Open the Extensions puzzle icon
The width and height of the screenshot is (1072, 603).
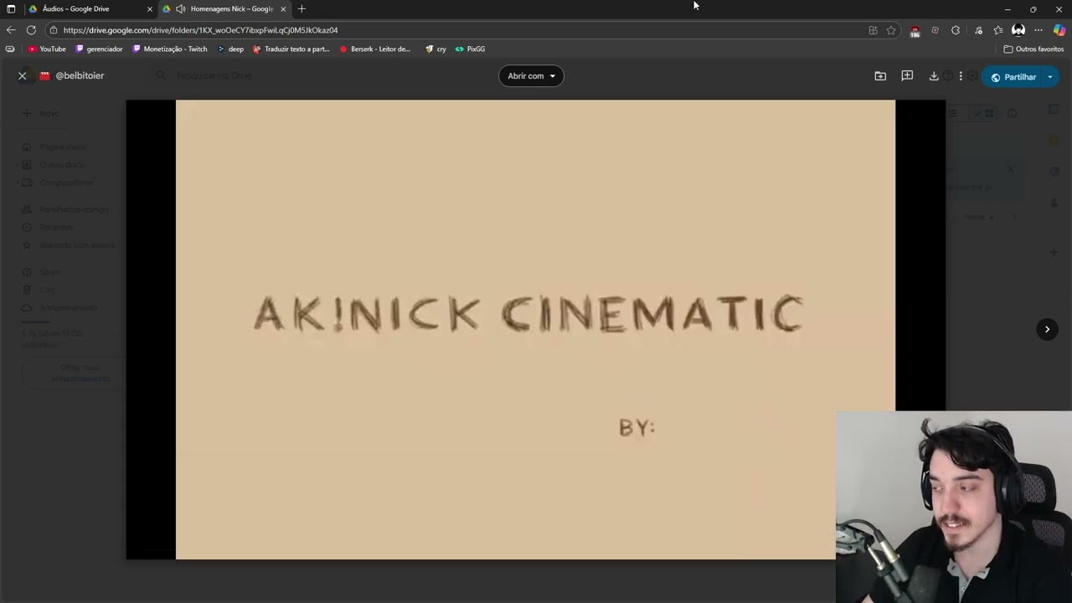pyautogui.click(x=956, y=30)
